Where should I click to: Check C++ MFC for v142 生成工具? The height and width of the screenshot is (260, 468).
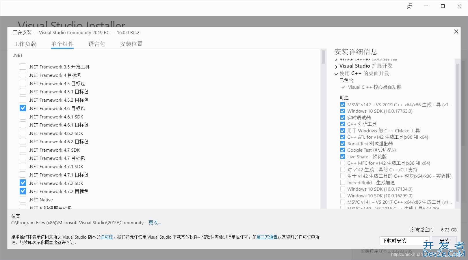[x=343, y=163]
